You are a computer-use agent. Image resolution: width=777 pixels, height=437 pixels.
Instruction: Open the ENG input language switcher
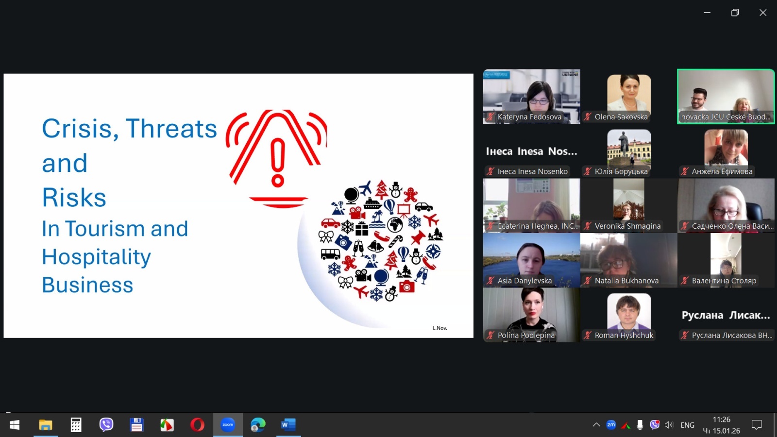coord(687,425)
